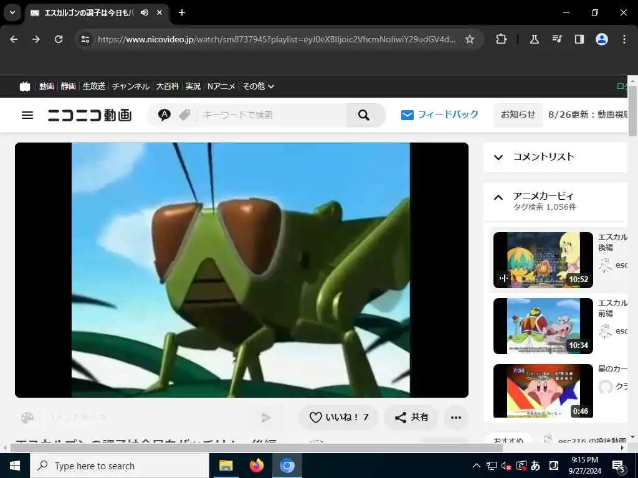
Task: Open Chrome three-dot menu
Action: click(624, 39)
